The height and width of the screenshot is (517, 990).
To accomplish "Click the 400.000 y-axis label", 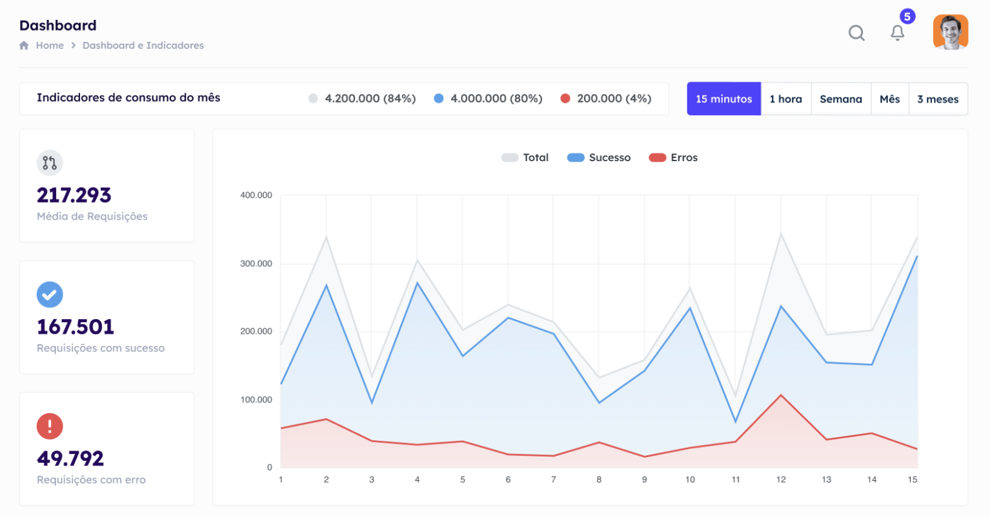I will pos(256,195).
